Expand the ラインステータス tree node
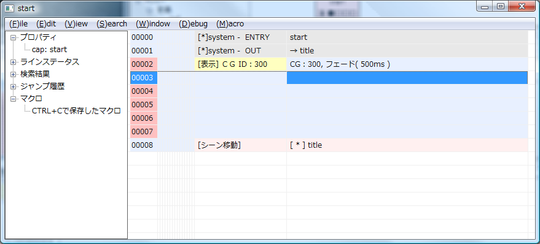This screenshot has height=244, width=540. click(13, 62)
